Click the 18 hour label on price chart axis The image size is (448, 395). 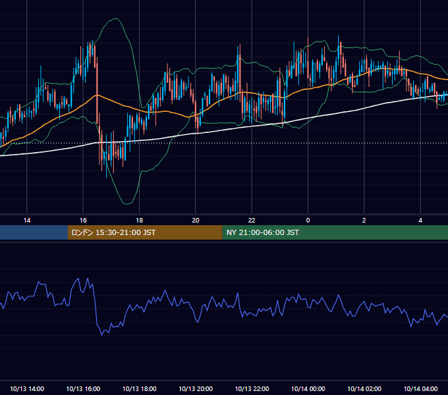[x=139, y=221]
